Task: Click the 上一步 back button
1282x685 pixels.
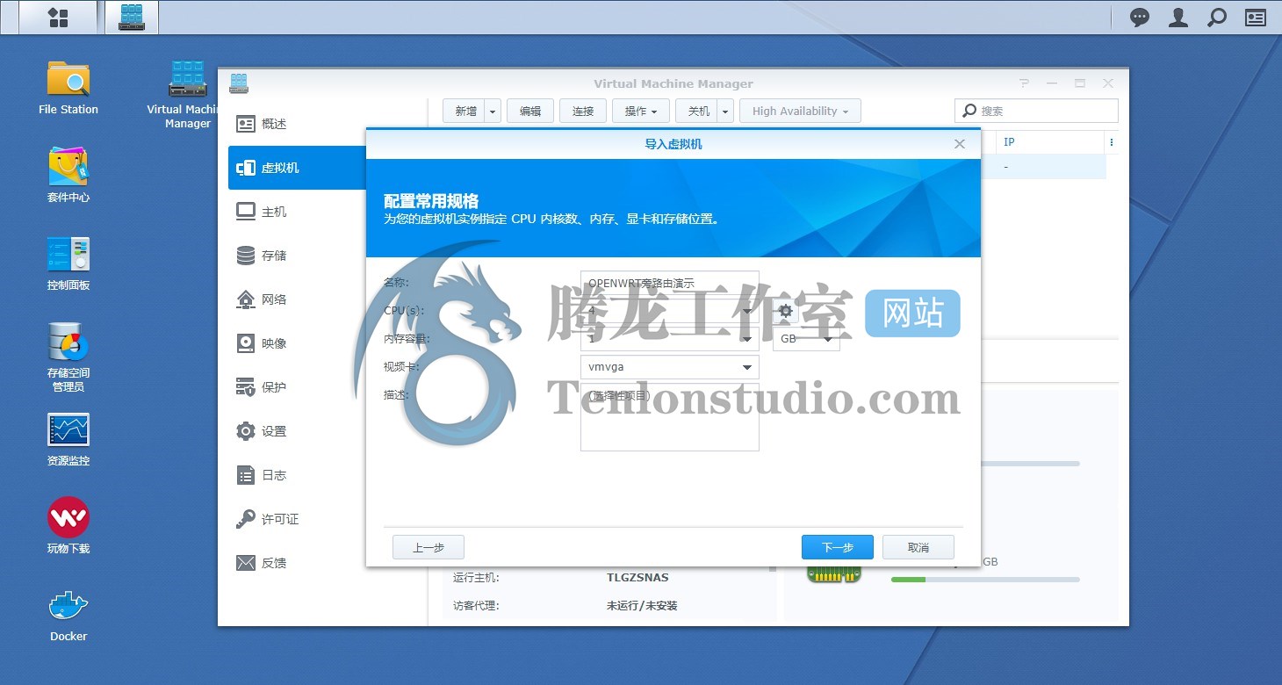Action: (x=429, y=547)
